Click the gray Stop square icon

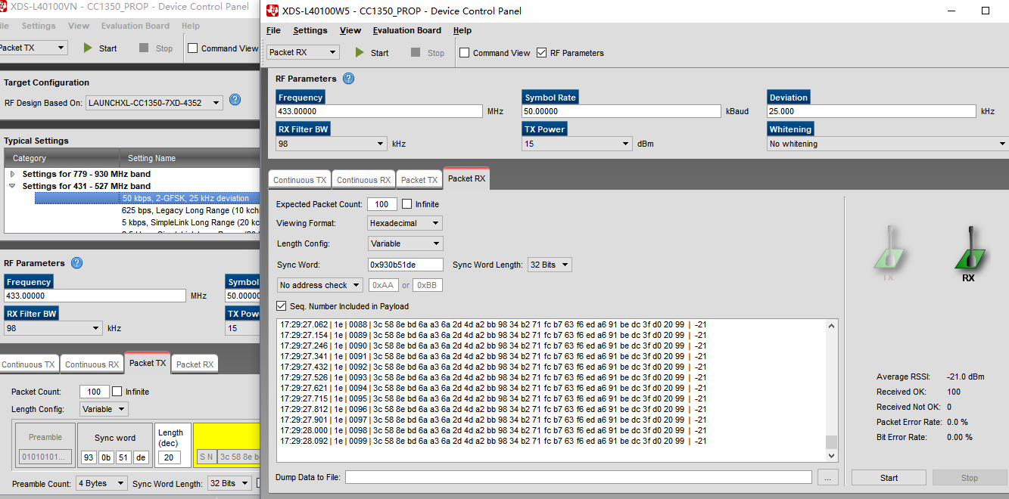click(x=415, y=52)
